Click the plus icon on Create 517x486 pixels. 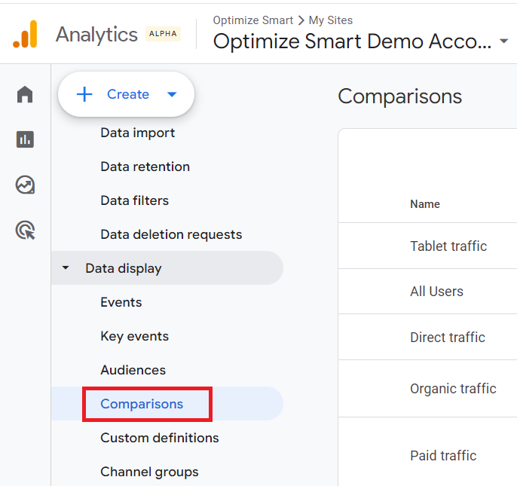coord(84,94)
